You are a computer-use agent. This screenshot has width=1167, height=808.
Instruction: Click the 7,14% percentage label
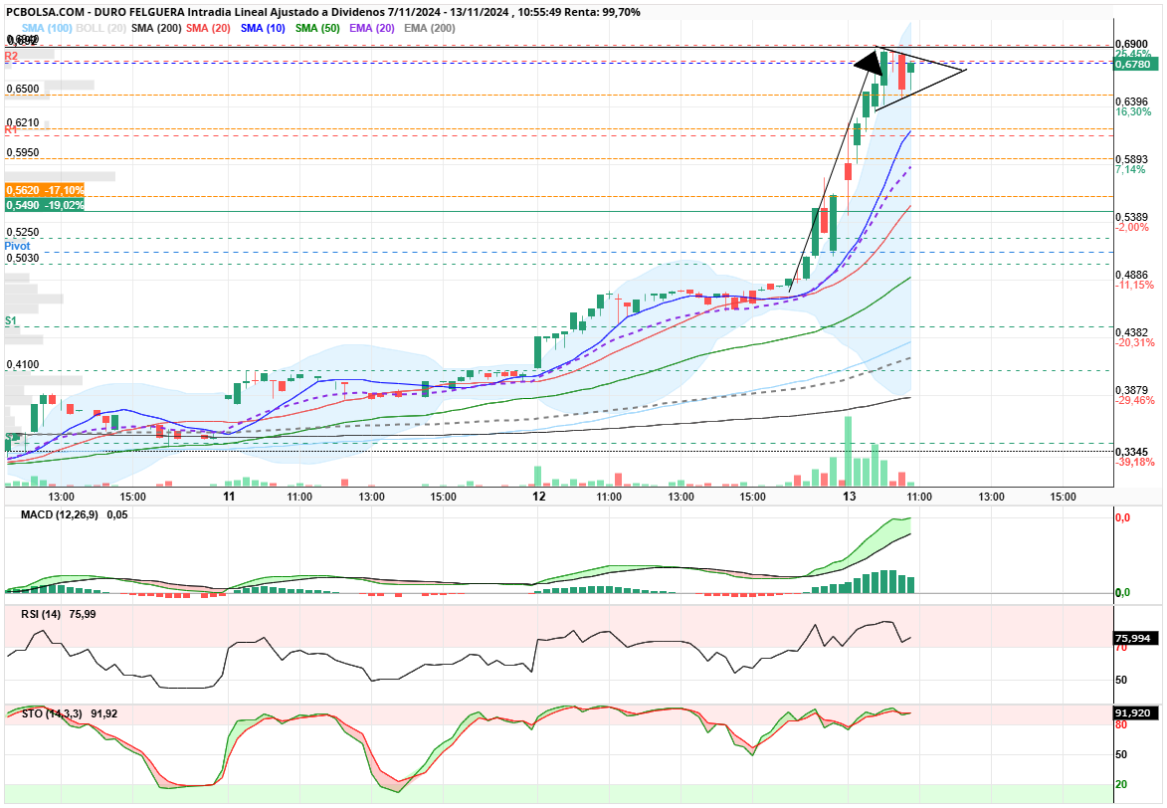click(x=1130, y=170)
